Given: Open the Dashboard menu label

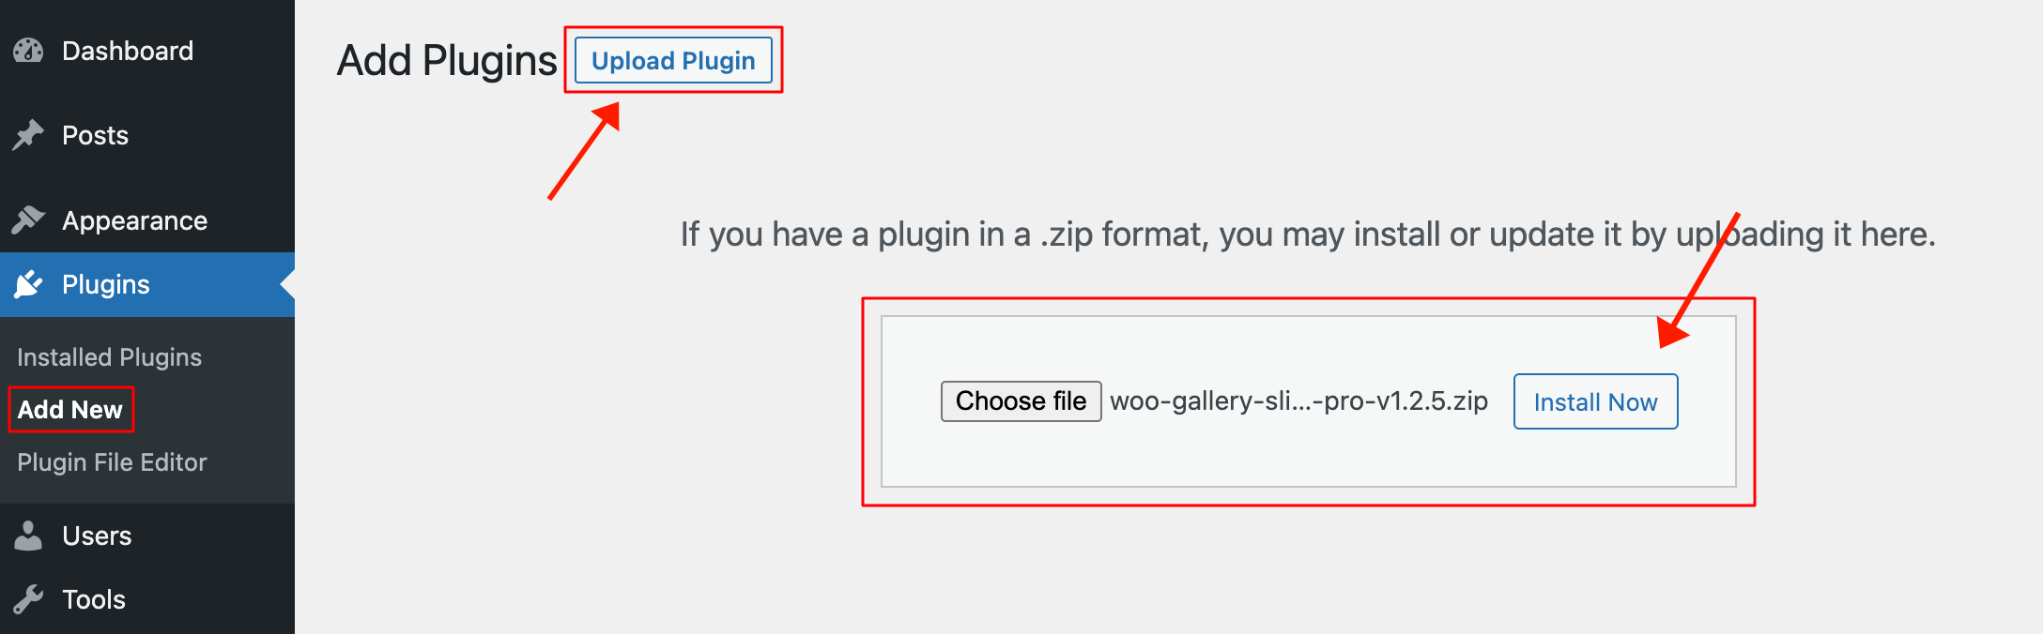Looking at the screenshot, I should pyautogui.click(x=128, y=51).
